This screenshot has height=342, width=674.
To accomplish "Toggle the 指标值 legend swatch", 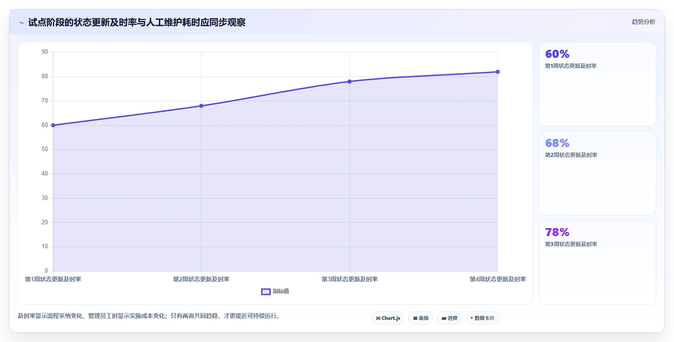I will tap(266, 291).
